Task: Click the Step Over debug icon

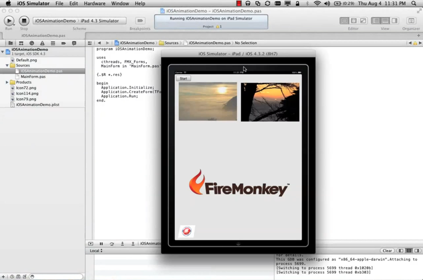Action: point(112,244)
